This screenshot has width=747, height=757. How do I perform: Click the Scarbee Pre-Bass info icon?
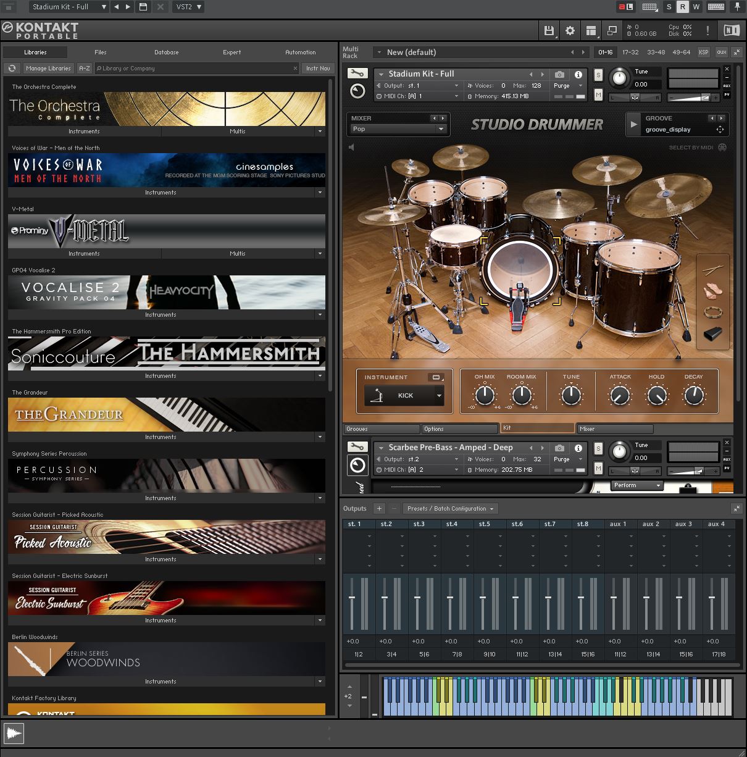[578, 448]
